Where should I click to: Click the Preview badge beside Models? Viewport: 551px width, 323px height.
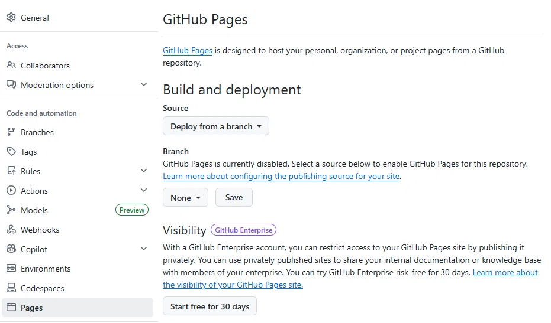[x=132, y=210]
